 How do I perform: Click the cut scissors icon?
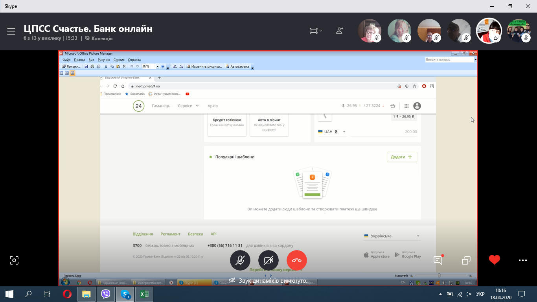pyautogui.click(x=106, y=66)
